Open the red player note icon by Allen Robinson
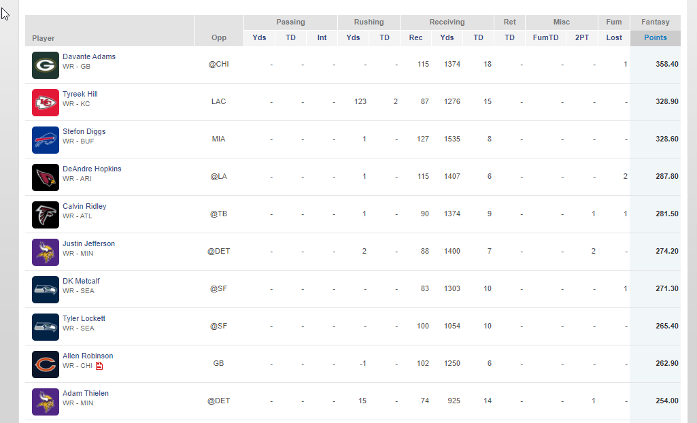Viewport: 697px width, 423px height. [x=99, y=366]
